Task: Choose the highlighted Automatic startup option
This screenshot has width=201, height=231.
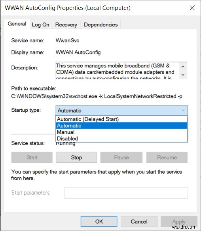Action: [x=121, y=126]
